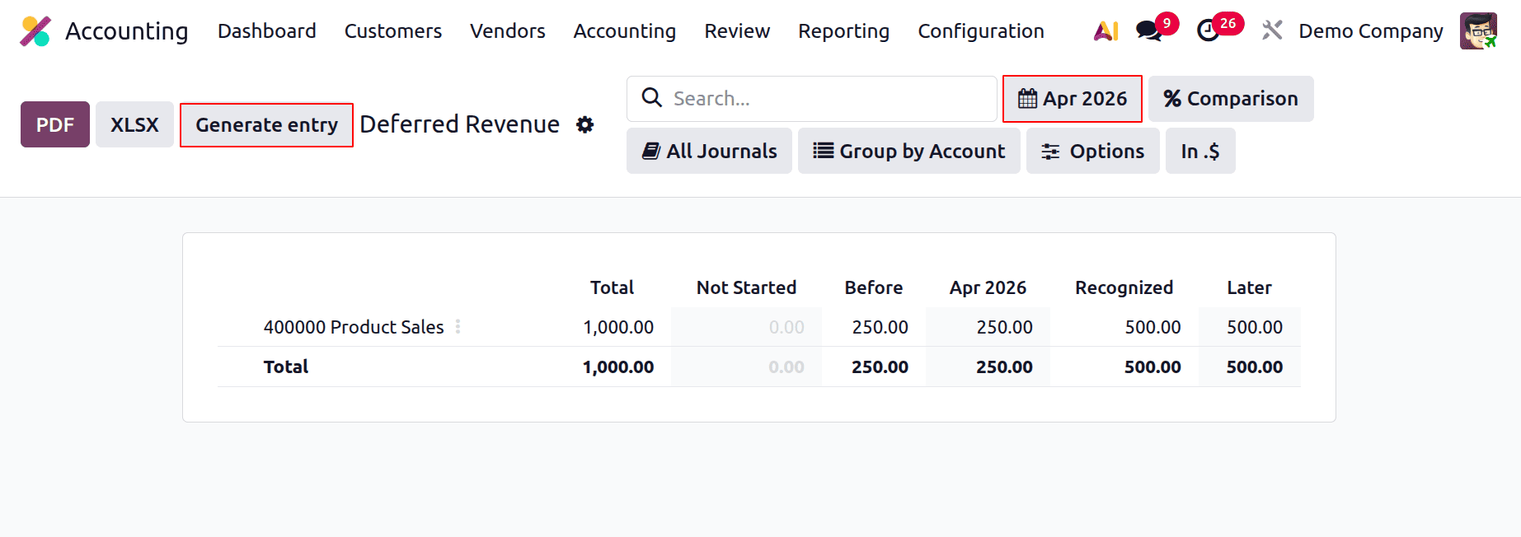The image size is (1521, 537).
Task: Click the debug tools wrench icon
Action: click(1272, 31)
